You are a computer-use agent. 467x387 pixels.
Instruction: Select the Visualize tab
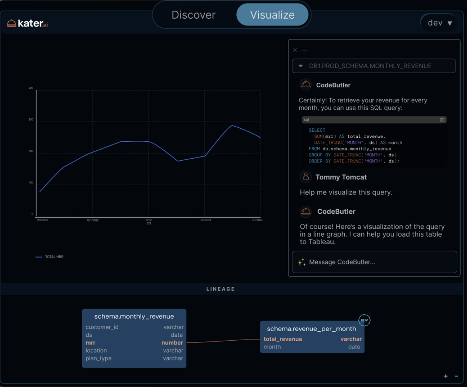coord(272,15)
